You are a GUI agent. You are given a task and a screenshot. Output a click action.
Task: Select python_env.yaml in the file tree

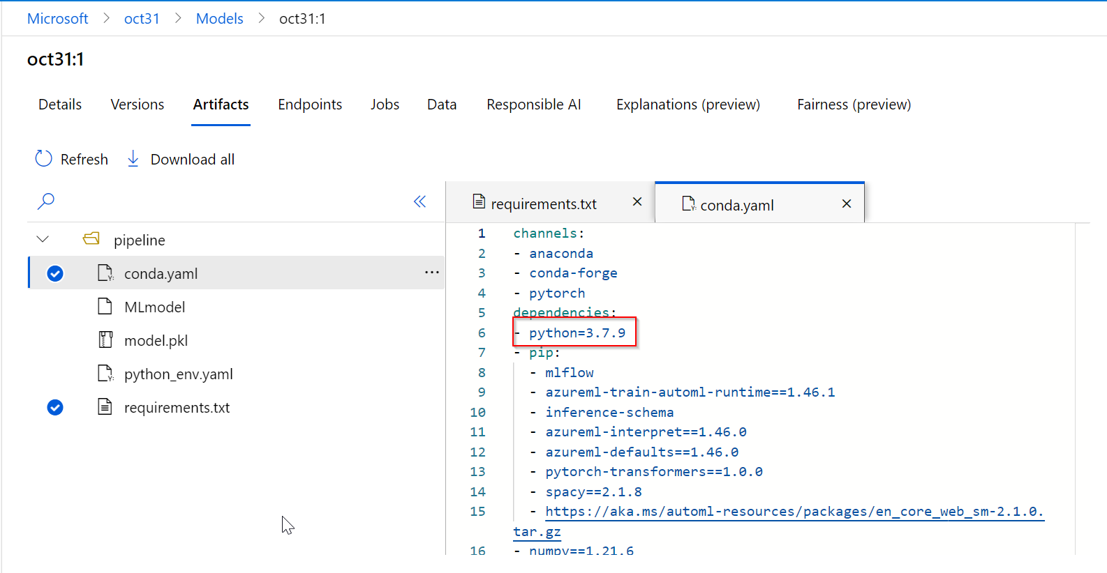(x=178, y=374)
